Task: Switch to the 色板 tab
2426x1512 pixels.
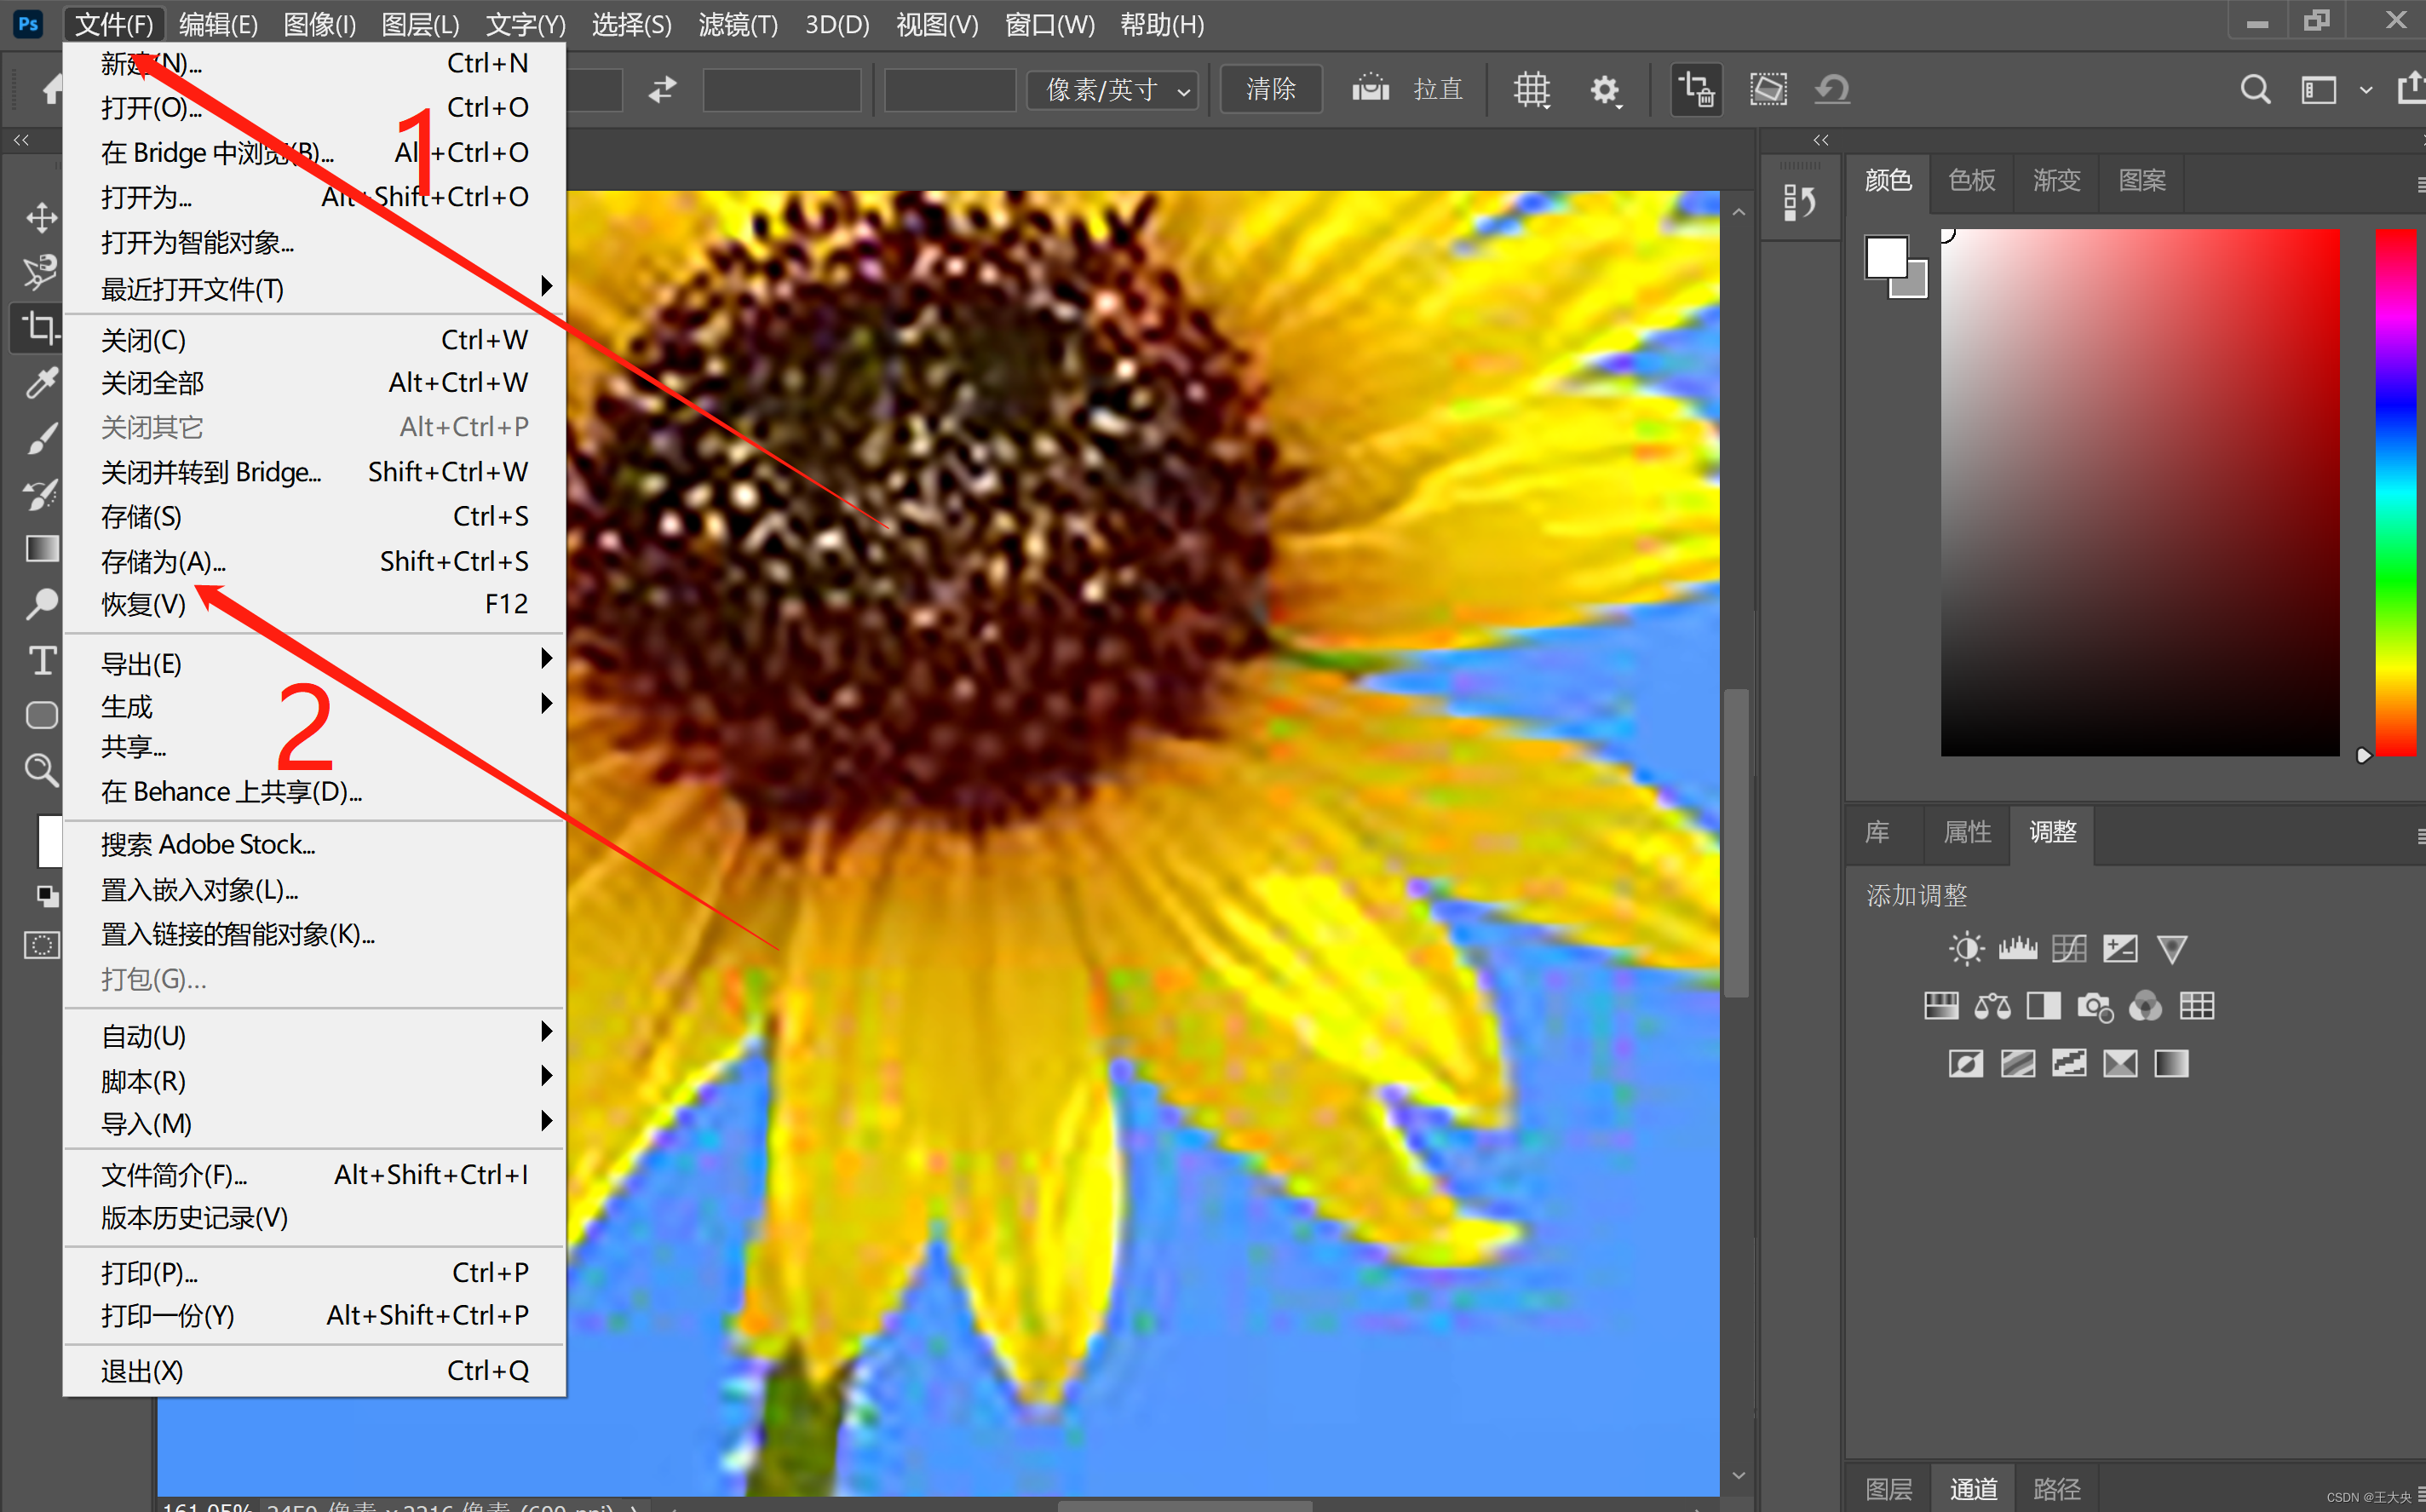Action: (x=1971, y=180)
